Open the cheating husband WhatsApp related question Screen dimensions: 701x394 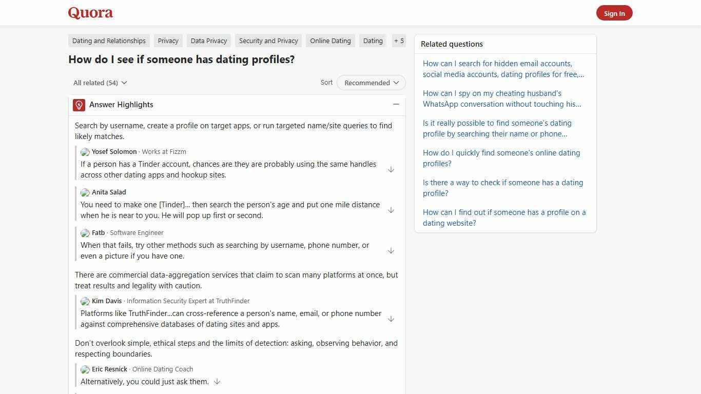501,98
